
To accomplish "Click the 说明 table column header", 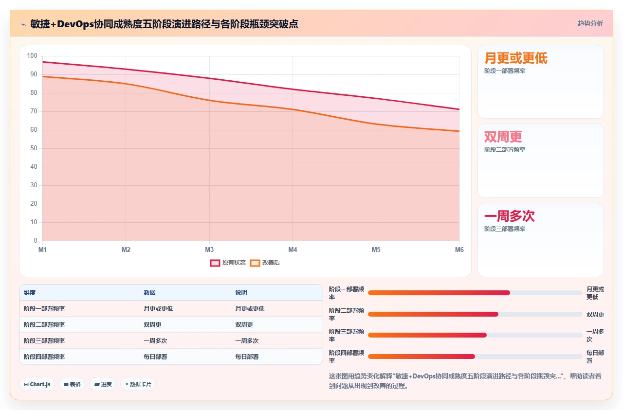I will pos(241,293).
